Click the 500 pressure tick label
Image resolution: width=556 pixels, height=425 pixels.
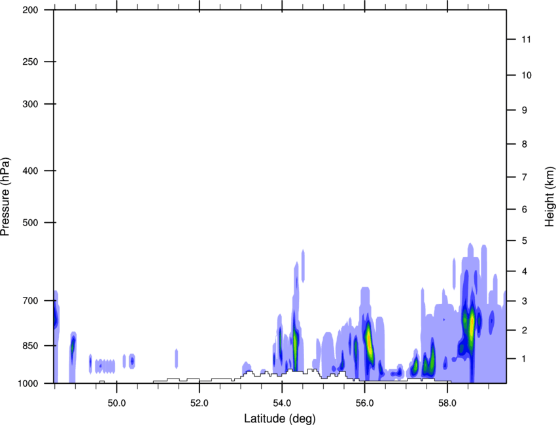(31, 222)
